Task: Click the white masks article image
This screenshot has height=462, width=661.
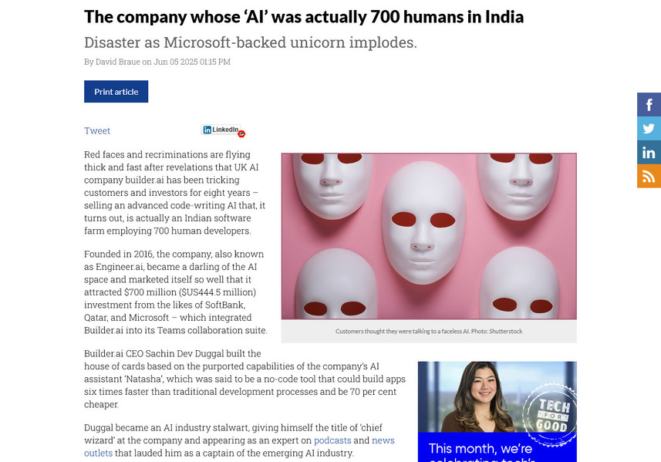Action: 429,236
